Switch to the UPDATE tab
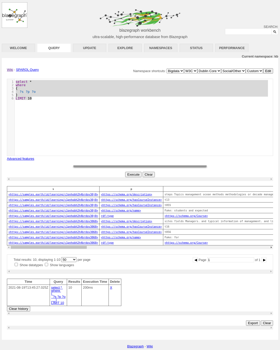This screenshot has width=280, height=350. tap(90, 48)
